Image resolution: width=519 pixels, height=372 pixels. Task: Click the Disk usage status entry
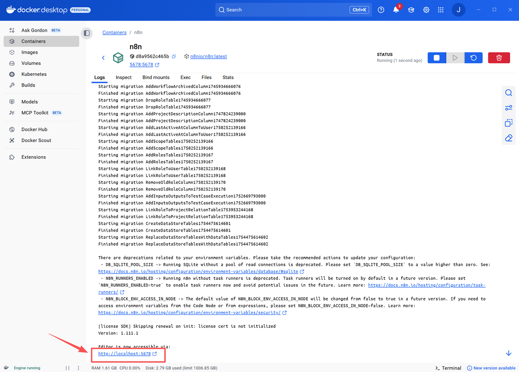click(x=181, y=368)
